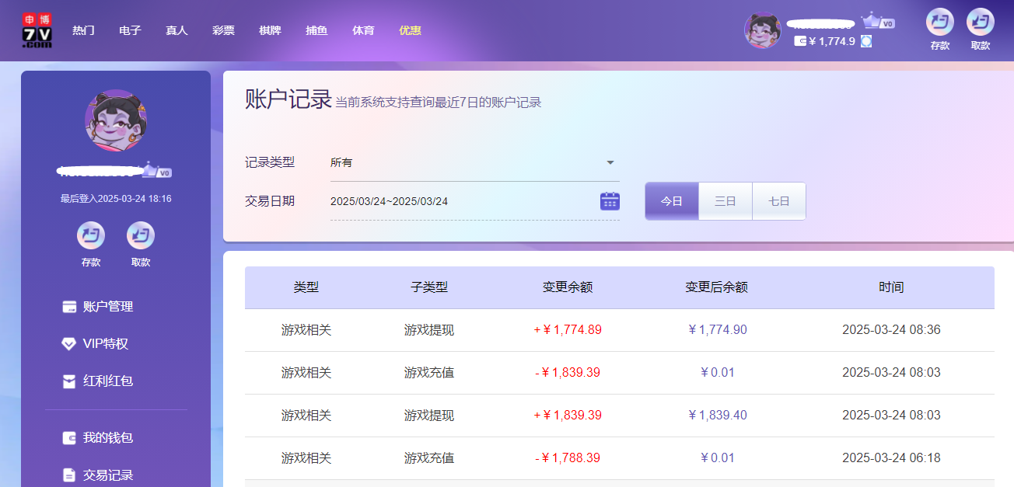The width and height of the screenshot is (1014, 487).
Task: Select the 今日 tab
Action: coord(671,200)
